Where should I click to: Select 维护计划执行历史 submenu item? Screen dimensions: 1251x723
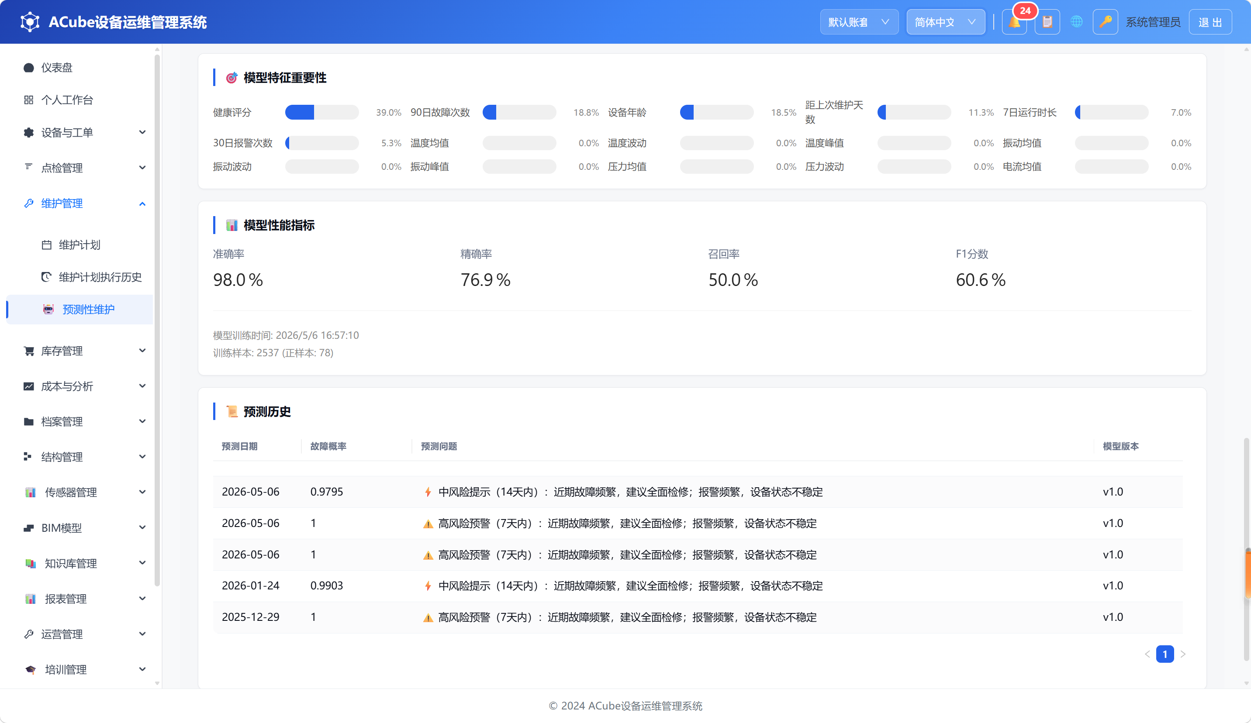(79, 277)
